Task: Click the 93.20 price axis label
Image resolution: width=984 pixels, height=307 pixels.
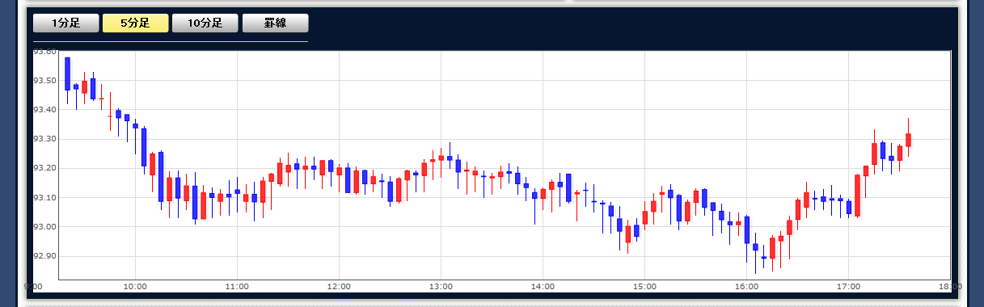Action: click(44, 168)
